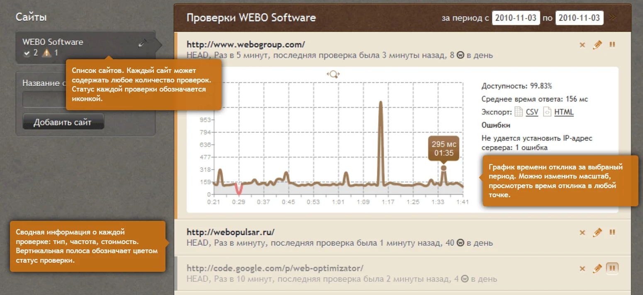
Task: Click the '953' y-axis label
Action: [x=206, y=120]
